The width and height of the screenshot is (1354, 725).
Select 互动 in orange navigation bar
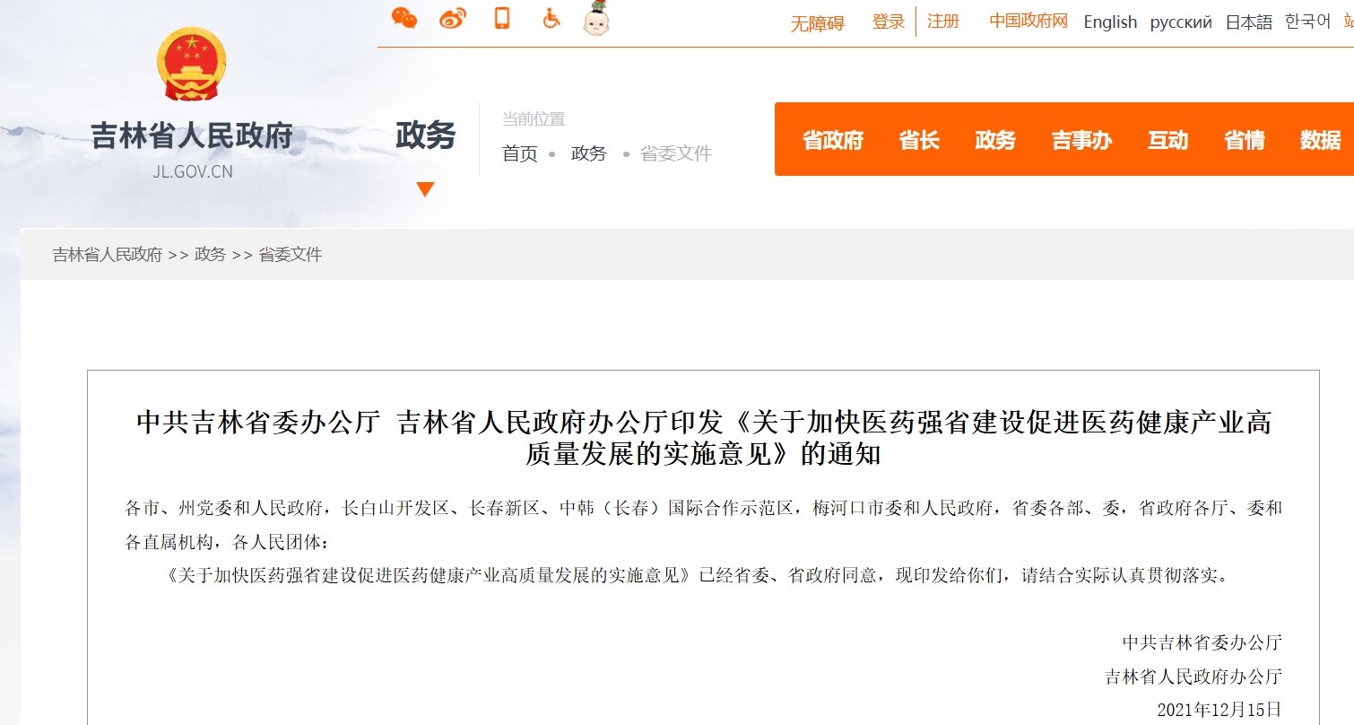(x=1167, y=140)
